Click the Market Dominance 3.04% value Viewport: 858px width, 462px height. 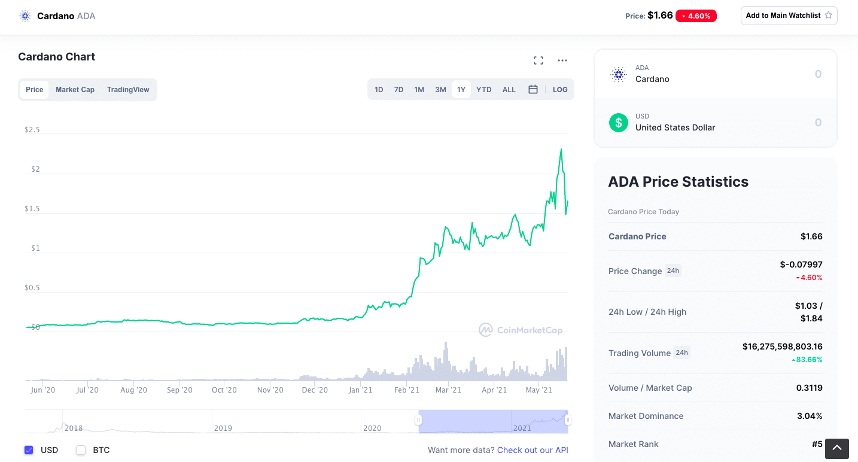coord(810,416)
